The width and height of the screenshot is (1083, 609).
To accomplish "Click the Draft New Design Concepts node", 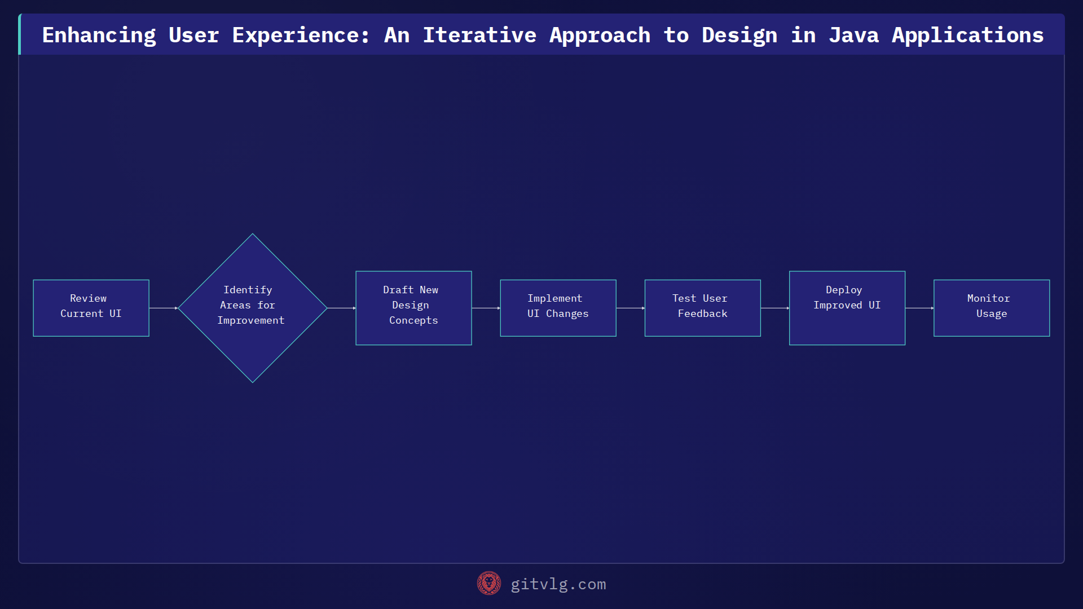I will [413, 308].
